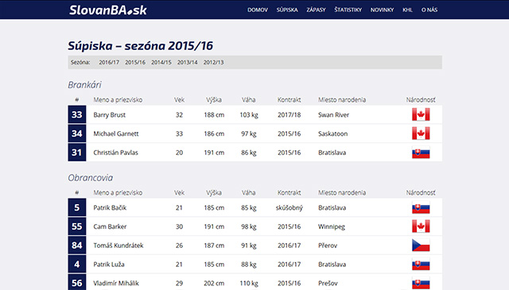Select player name Tomáš Kundrátek
The image size is (509, 290).
[x=119, y=246]
